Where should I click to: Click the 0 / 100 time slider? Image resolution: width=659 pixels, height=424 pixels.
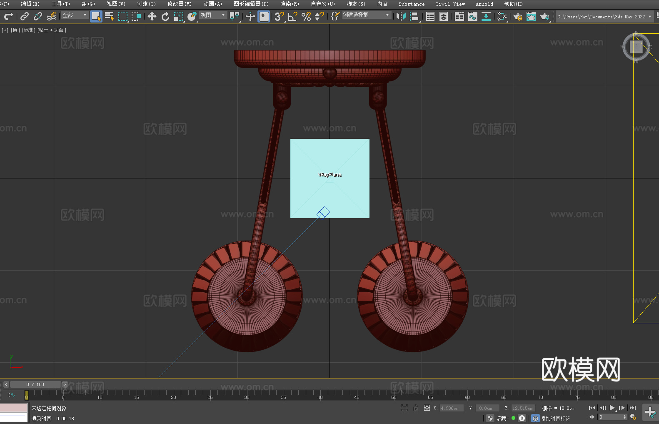(x=35, y=384)
